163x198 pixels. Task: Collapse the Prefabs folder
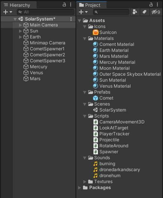click(x=84, y=92)
